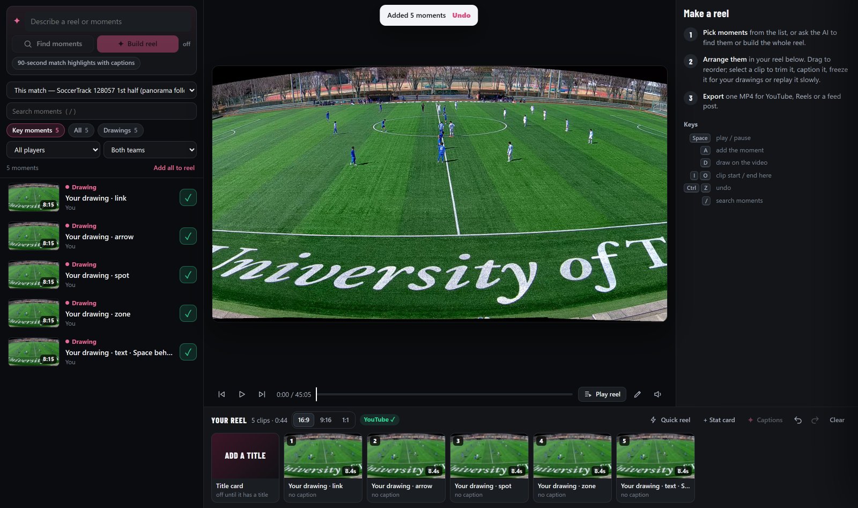Viewport: 858px width, 508px height.
Task: Open the draw-on-video pencil tool
Action: 638,394
